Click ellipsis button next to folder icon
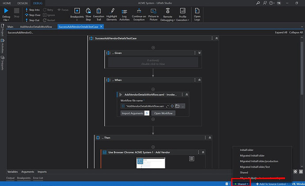The height and width of the screenshot is (186, 305). point(183,106)
